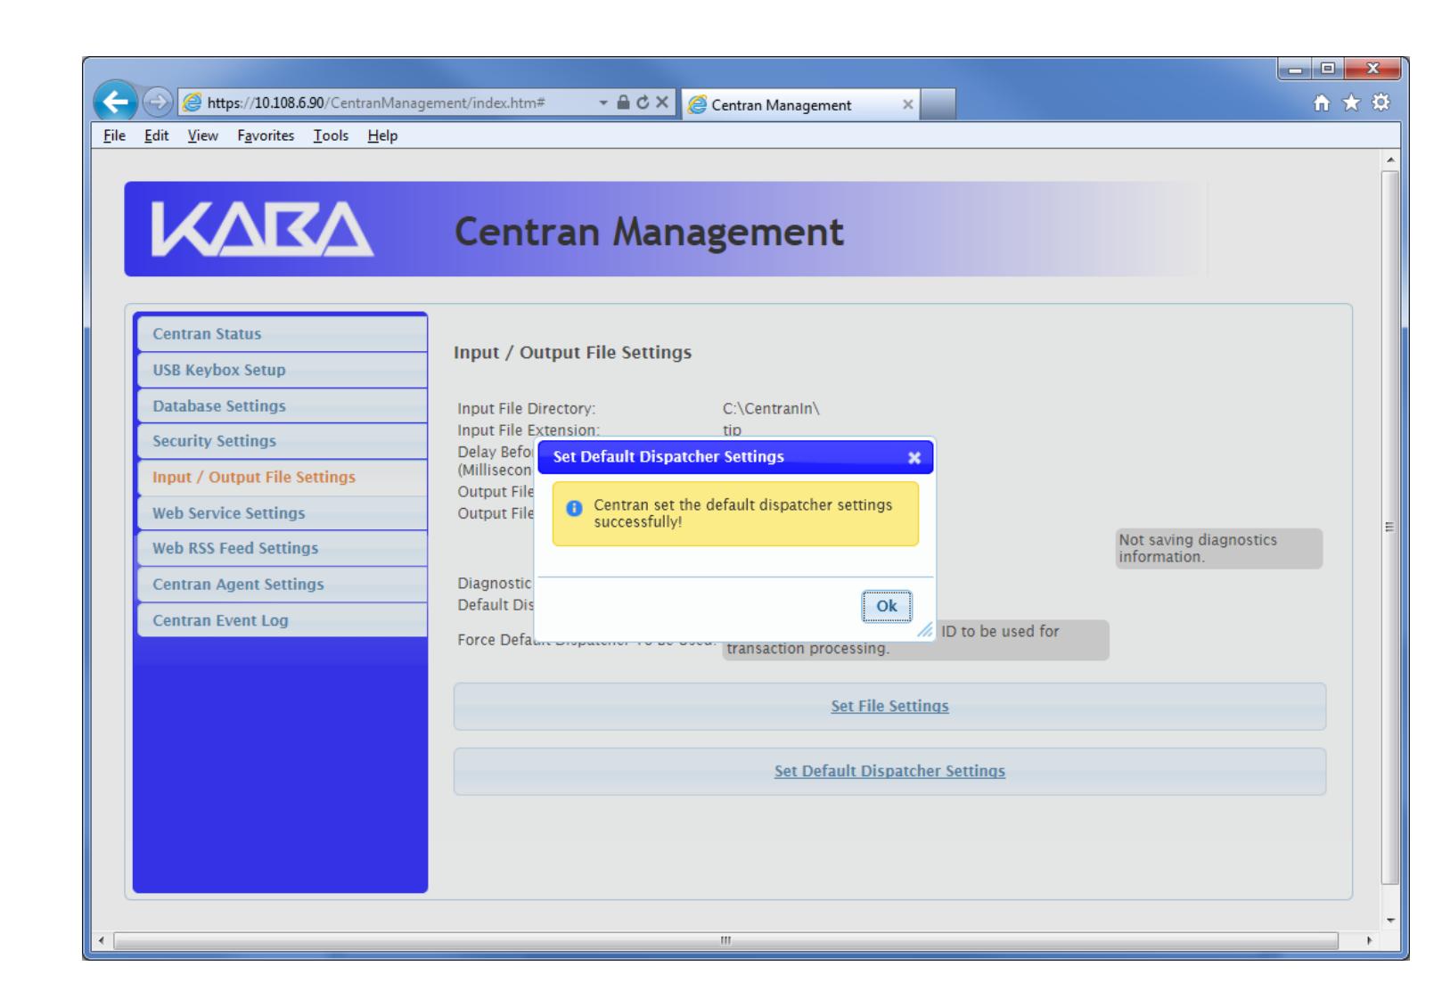The width and height of the screenshot is (1434, 1007).
Task: Select the Centran Management browser tab
Action: click(x=799, y=104)
